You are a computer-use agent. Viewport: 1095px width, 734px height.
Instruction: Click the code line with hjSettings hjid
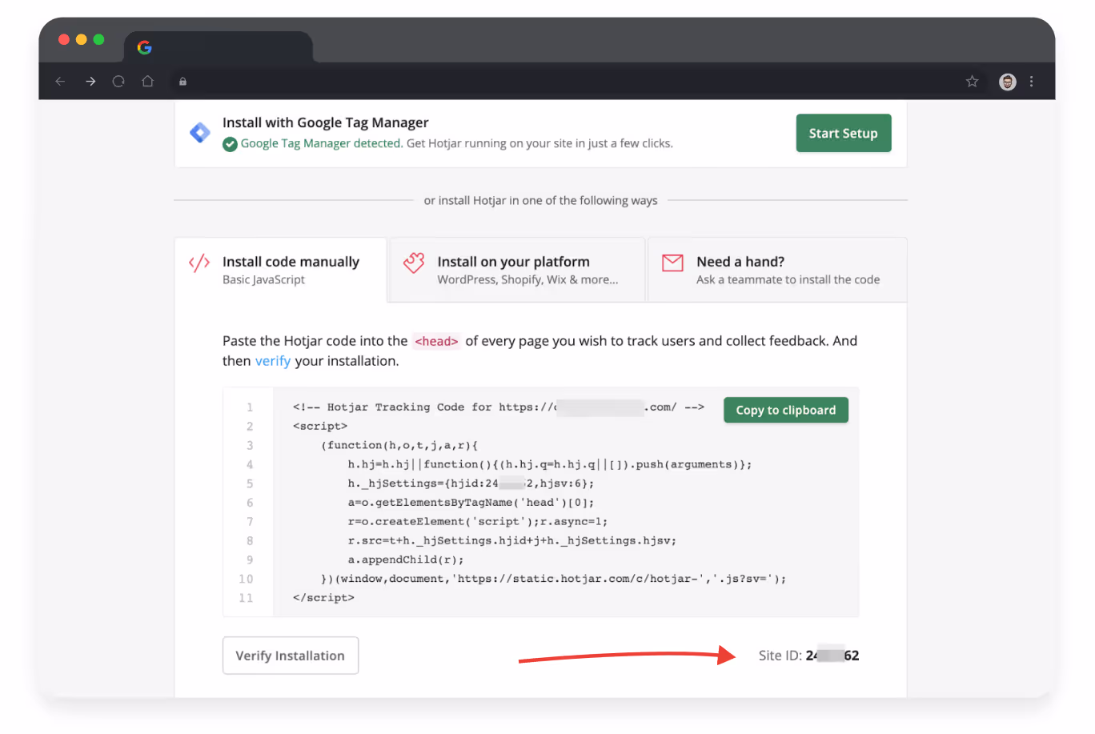pyautogui.click(x=471, y=483)
